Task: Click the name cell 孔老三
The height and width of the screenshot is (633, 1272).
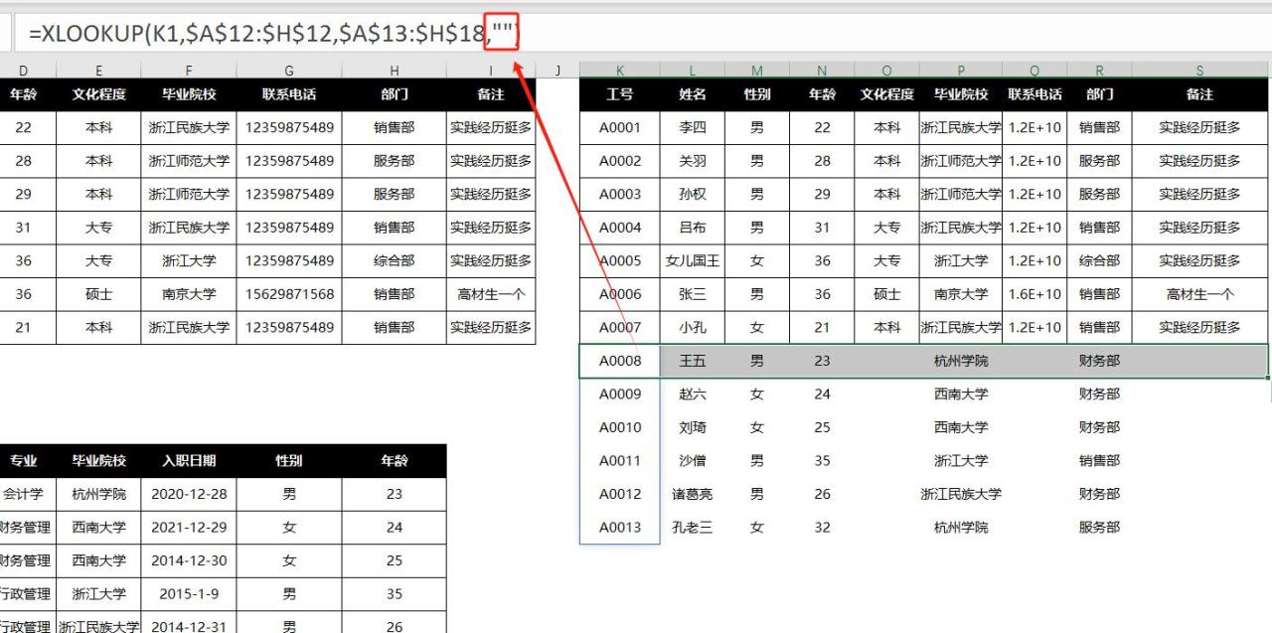Action: click(x=693, y=528)
